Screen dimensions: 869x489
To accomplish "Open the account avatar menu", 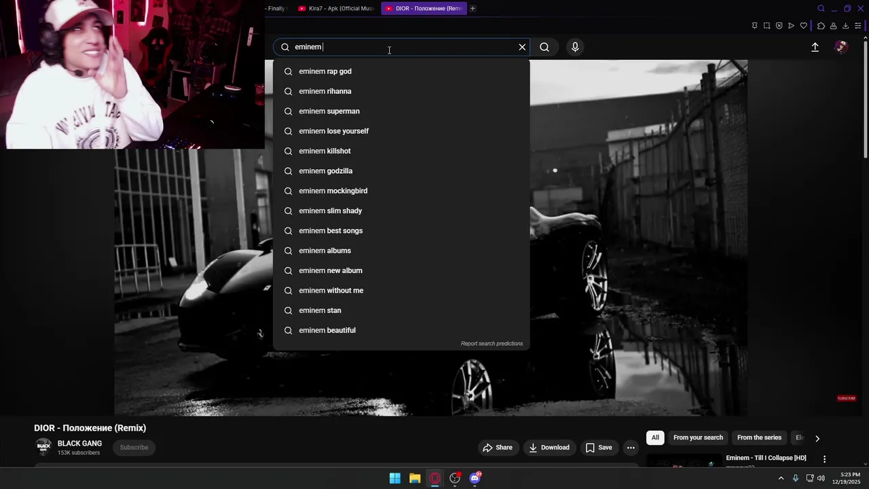I will pos(841,47).
